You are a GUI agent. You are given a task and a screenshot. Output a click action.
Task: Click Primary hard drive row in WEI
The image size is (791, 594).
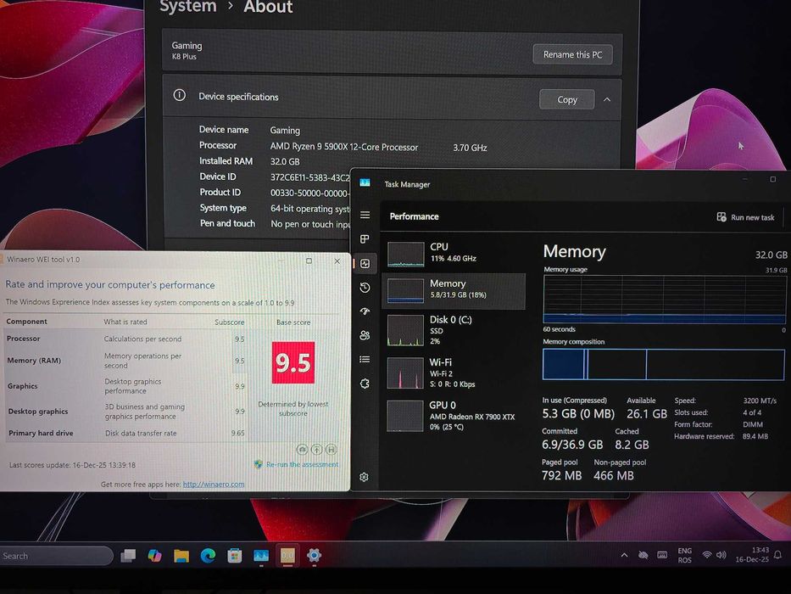click(125, 434)
